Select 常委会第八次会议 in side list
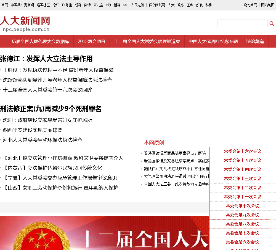The height and width of the screenshot is (250, 276). [243, 224]
